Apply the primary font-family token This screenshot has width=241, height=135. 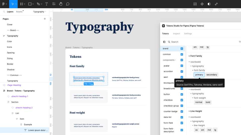199,75
